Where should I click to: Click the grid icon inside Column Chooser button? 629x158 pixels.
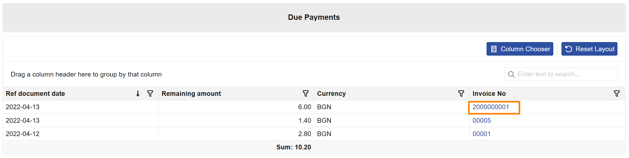pyautogui.click(x=493, y=49)
